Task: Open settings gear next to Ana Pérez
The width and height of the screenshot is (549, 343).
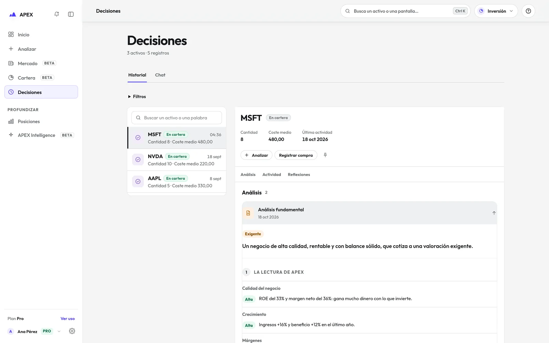Action: (72, 331)
